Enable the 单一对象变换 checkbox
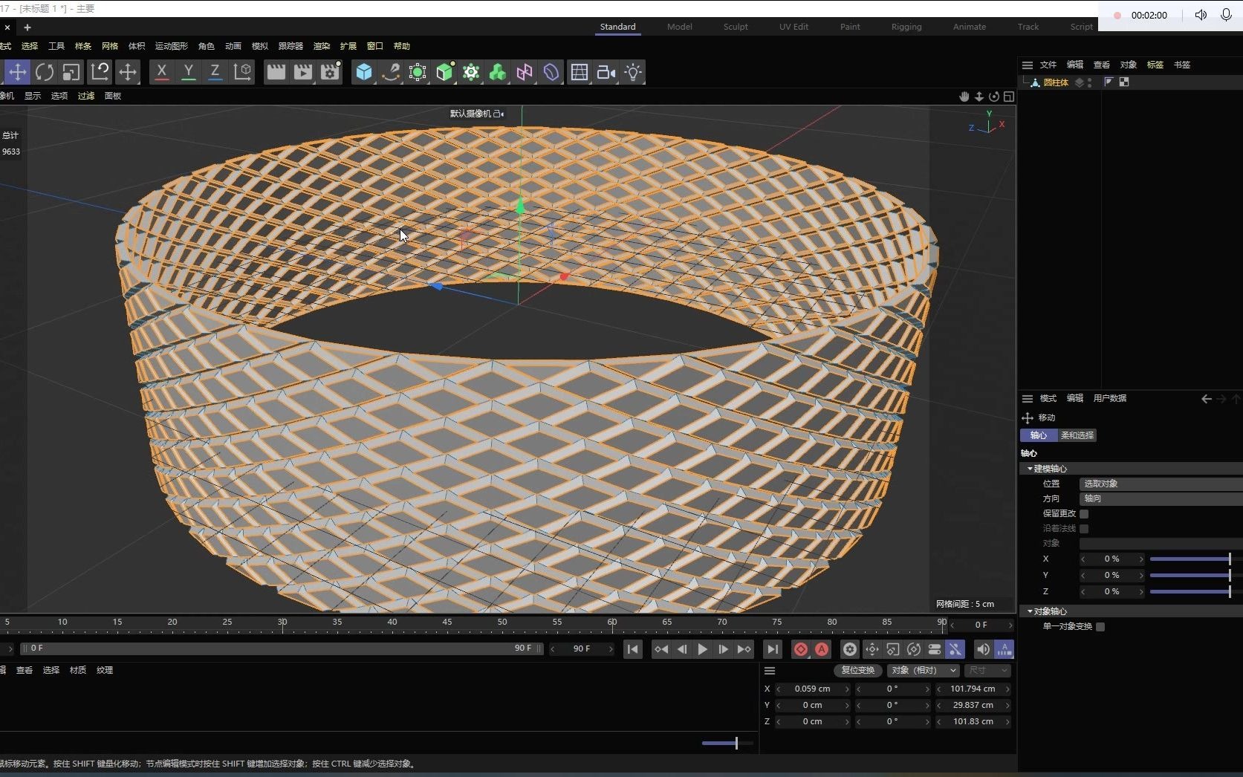Viewport: 1243px width, 777px height. click(x=1100, y=627)
